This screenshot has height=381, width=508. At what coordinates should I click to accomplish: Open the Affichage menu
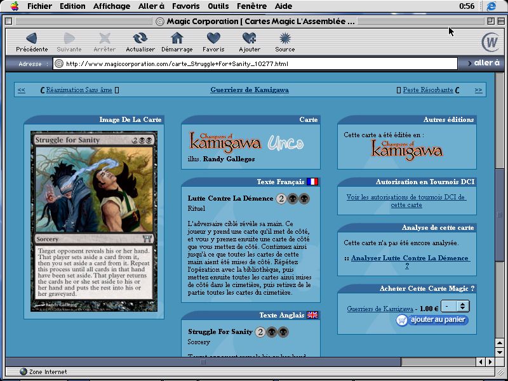(x=112, y=6)
